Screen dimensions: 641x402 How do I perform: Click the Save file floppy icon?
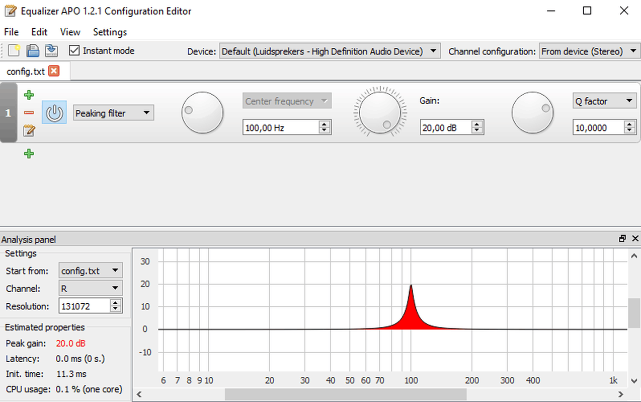[33, 50]
